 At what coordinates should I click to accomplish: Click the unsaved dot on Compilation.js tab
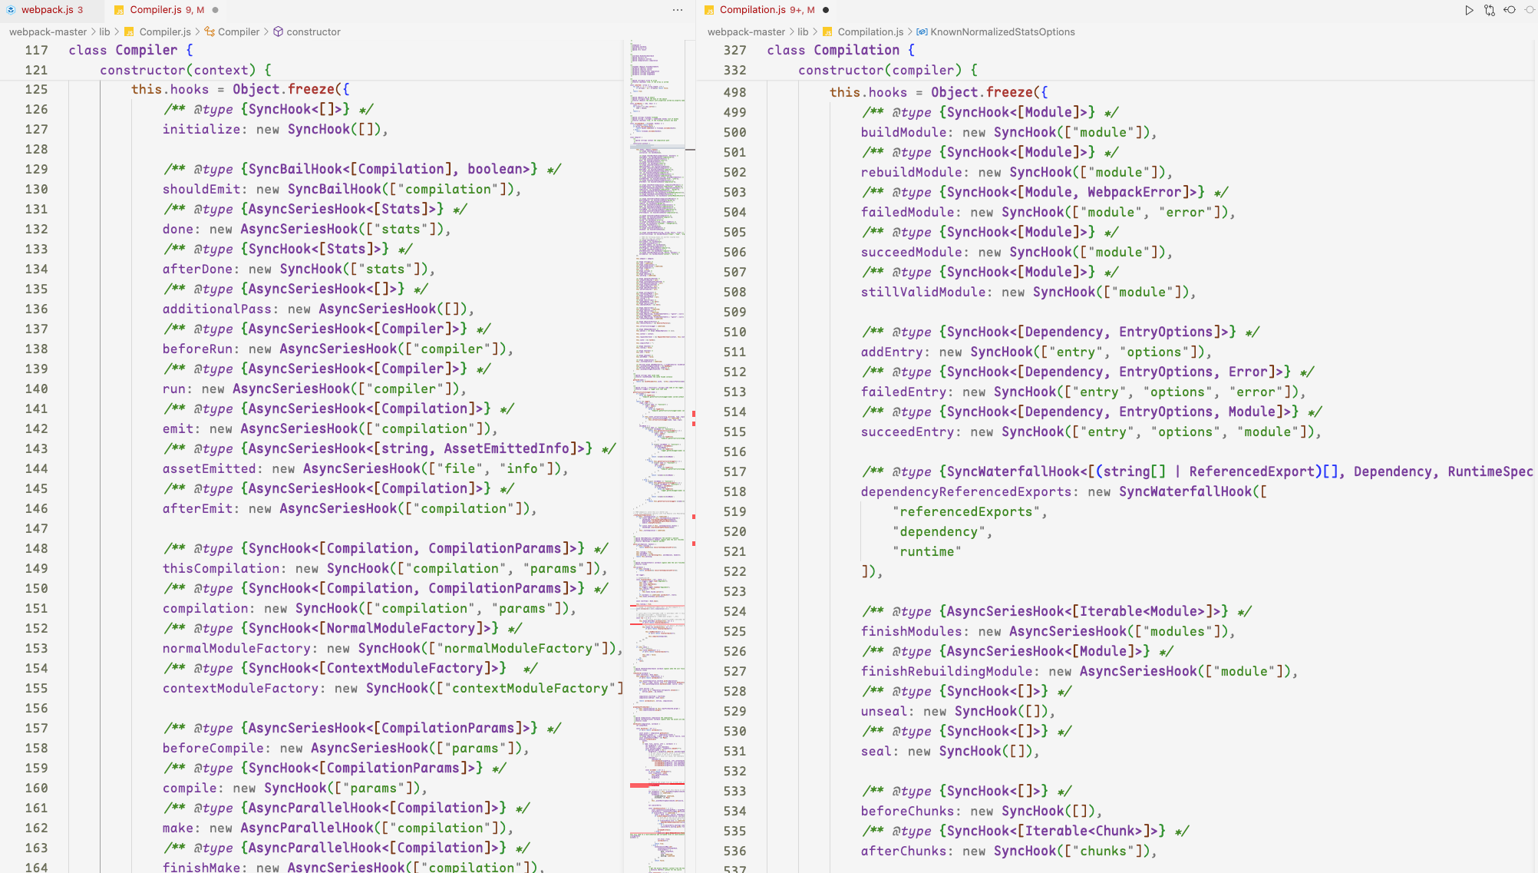pos(826,10)
